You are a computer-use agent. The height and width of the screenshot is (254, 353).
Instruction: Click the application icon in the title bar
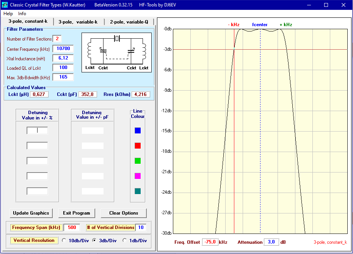click(5, 5)
